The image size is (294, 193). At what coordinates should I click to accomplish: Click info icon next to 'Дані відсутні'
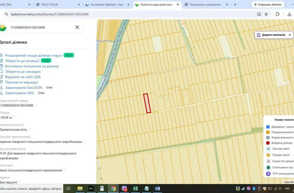click(x=20, y=182)
